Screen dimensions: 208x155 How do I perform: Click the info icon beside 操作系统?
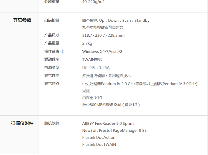(x=62, y=52)
